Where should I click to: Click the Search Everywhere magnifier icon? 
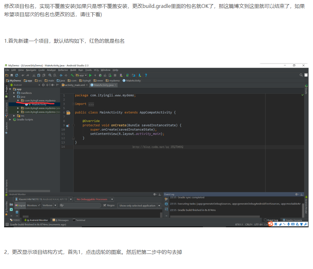(x=301, y=75)
